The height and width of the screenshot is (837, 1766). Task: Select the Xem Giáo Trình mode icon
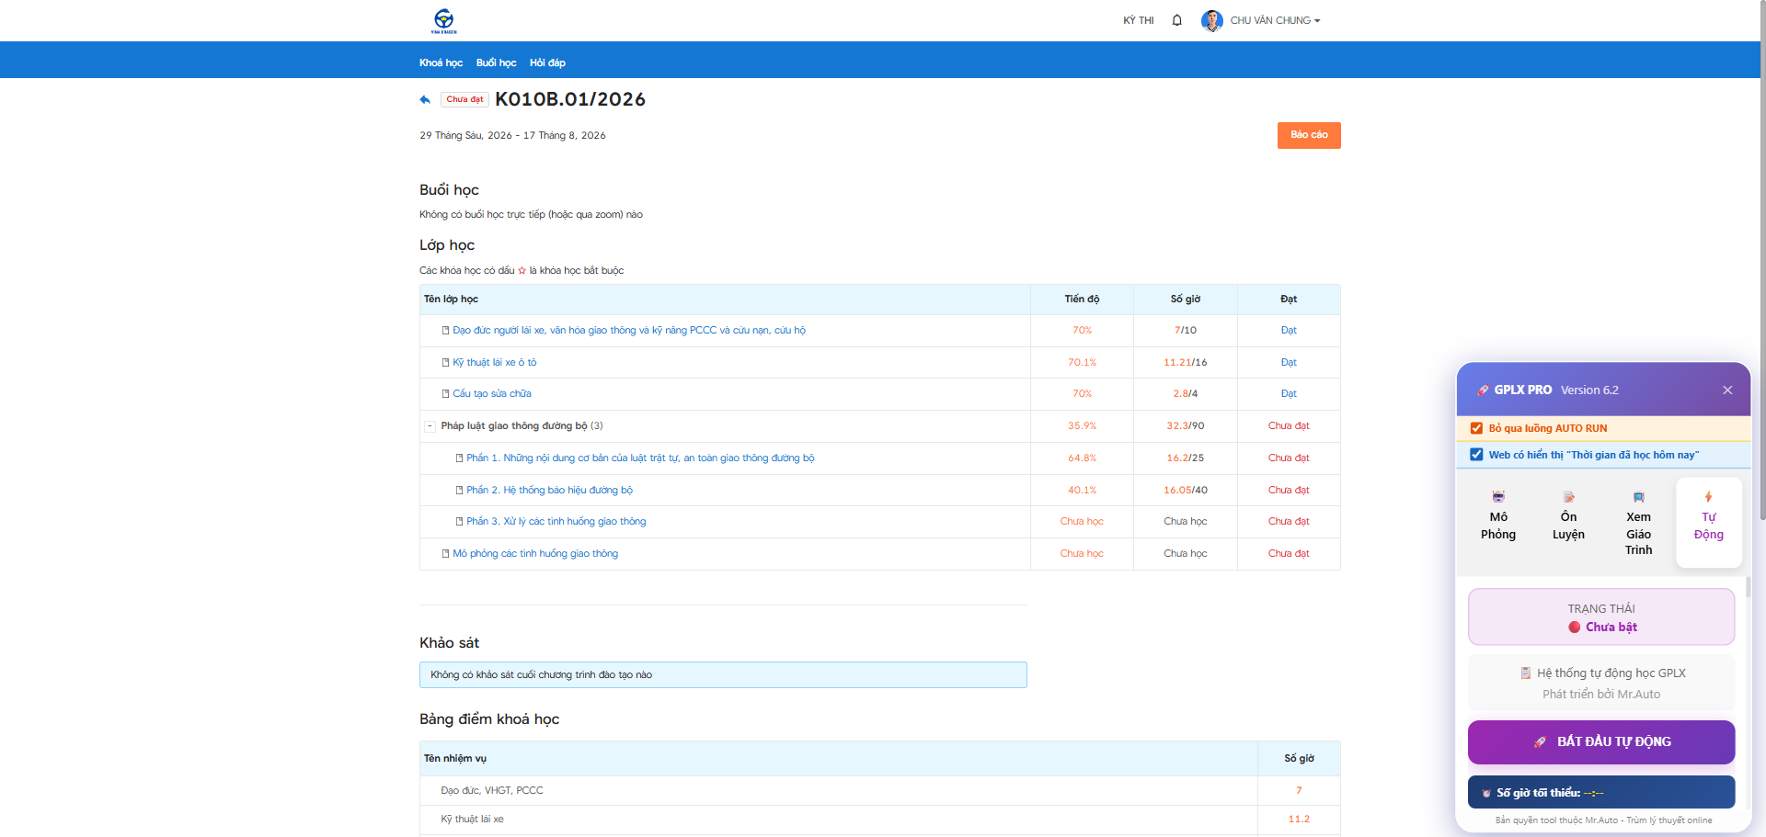(1638, 497)
